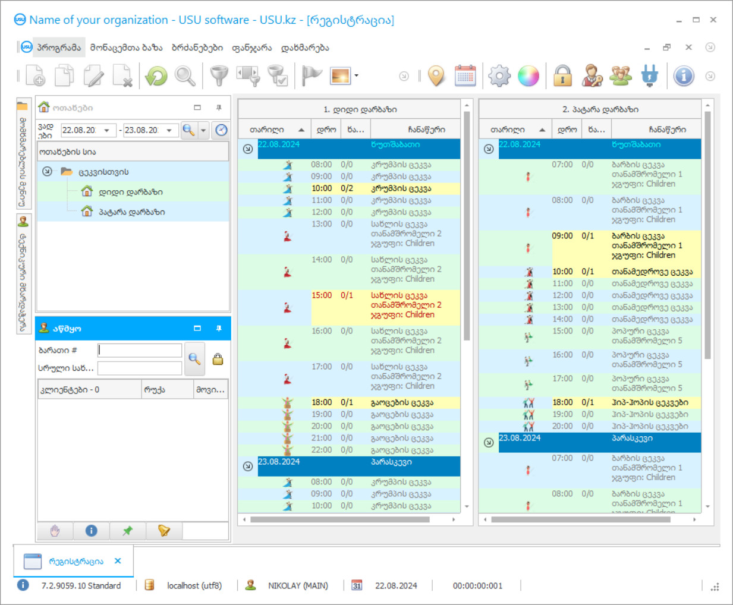This screenshot has height=605, width=733.
Task: Open the start date 22.08 dropdown
Action: (107, 130)
